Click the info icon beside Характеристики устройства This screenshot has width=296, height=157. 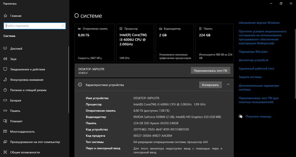click(80, 85)
